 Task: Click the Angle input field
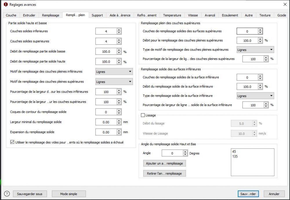[x=172, y=153]
